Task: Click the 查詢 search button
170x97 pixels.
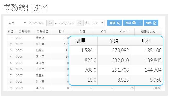Action: pos(114,23)
